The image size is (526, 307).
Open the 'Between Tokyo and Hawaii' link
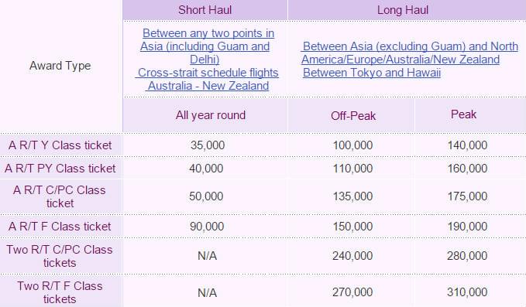(x=372, y=73)
